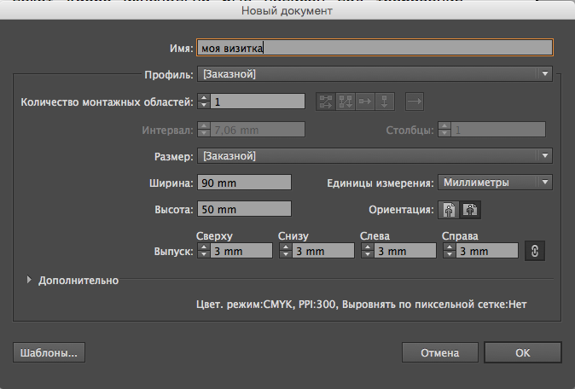Click the Новый документ title text
The width and height of the screenshot is (575, 389).
[287, 10]
